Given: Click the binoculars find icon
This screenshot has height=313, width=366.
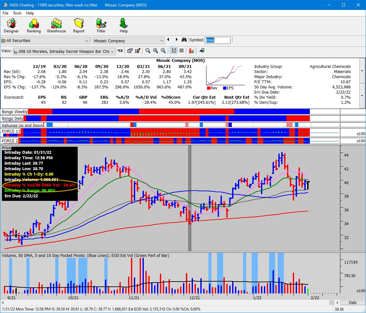Looking at the screenshot, I should tap(184, 40).
